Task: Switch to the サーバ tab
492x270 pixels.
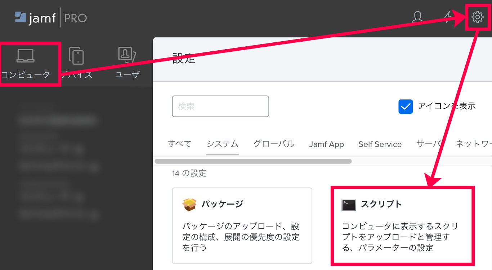Action: click(x=429, y=144)
